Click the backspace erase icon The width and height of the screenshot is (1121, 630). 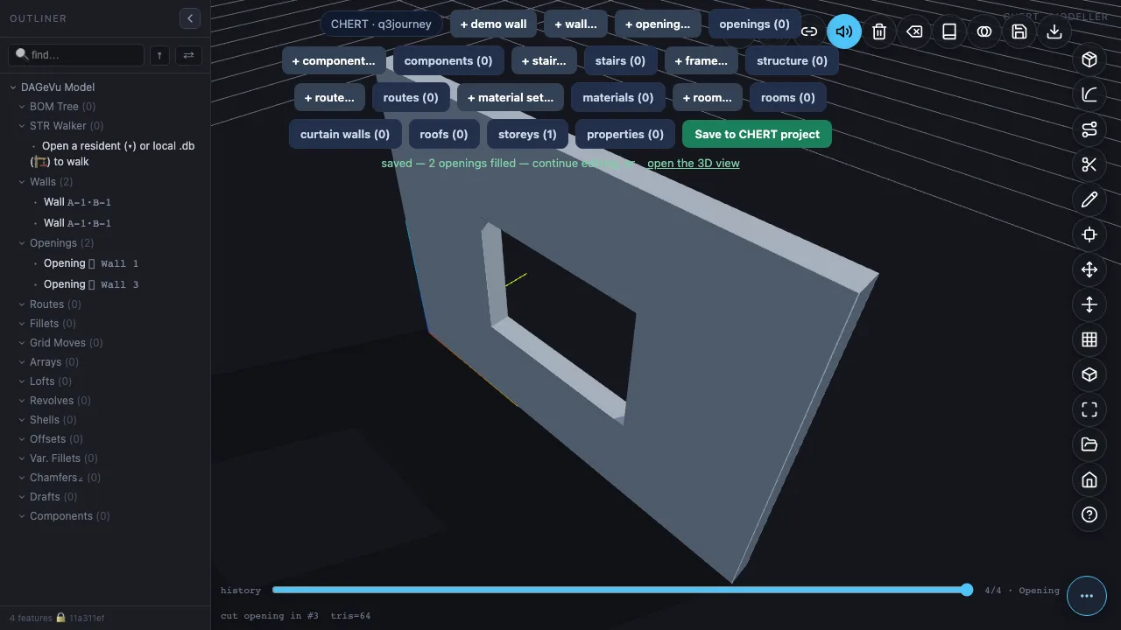point(914,31)
